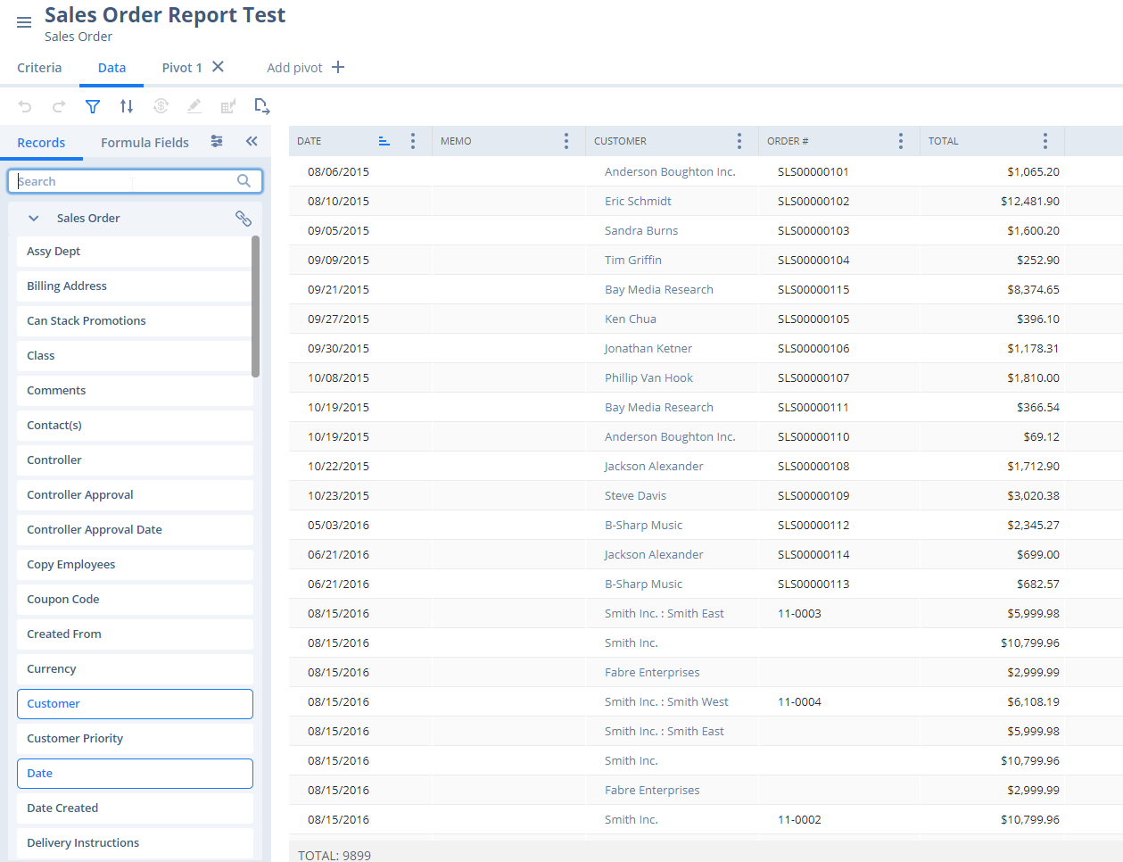Switch to the Criteria tab
Screen dimensions: 1123x862
tap(39, 68)
